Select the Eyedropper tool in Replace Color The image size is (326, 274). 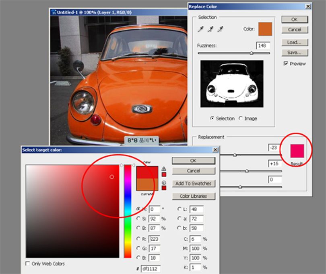[x=201, y=29]
